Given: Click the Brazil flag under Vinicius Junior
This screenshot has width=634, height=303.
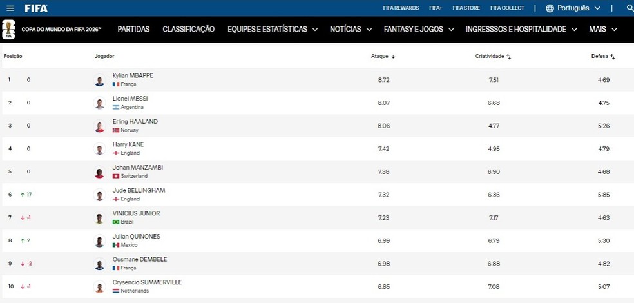Looking at the screenshot, I should (x=116, y=222).
